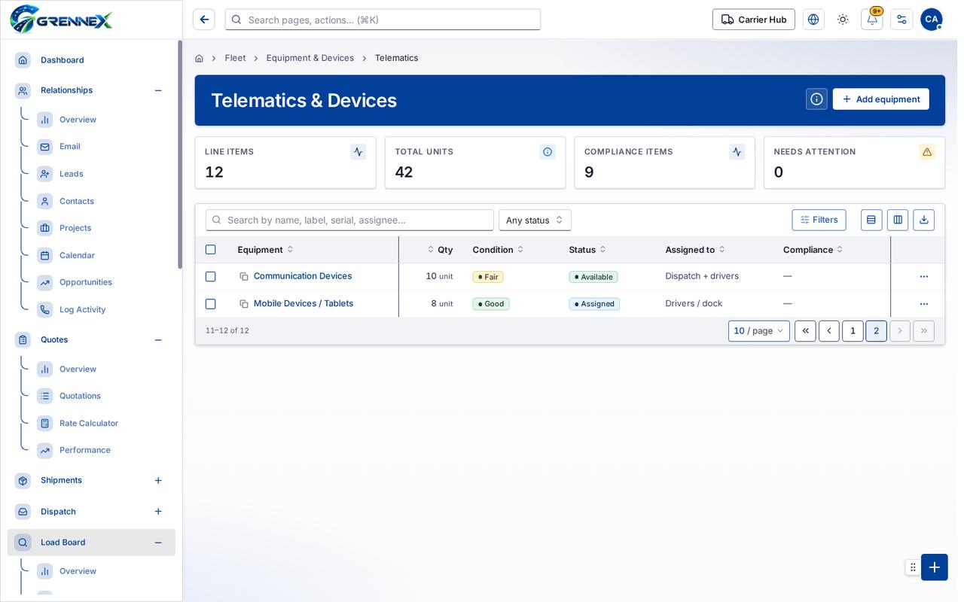Sort by the Qty column header

[441, 250]
